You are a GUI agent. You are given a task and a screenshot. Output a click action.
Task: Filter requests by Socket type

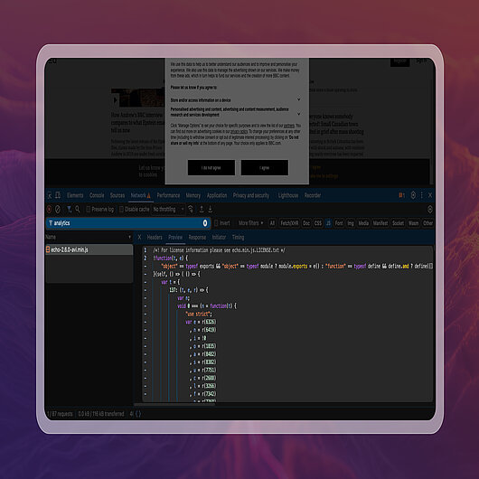398,223
